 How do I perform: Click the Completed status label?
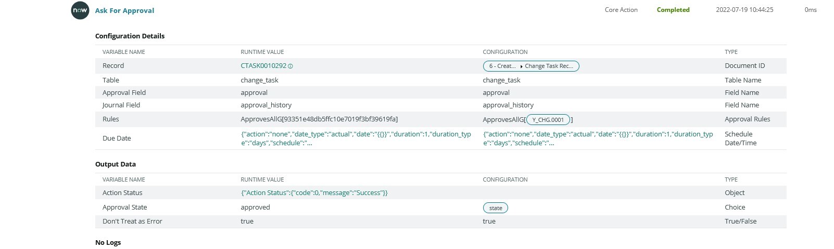coord(673,10)
